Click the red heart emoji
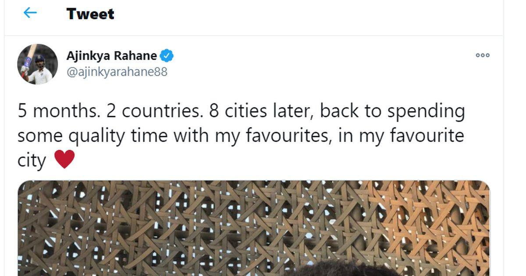 point(64,159)
